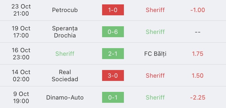Select the 0-1 score badge

(113, 97)
